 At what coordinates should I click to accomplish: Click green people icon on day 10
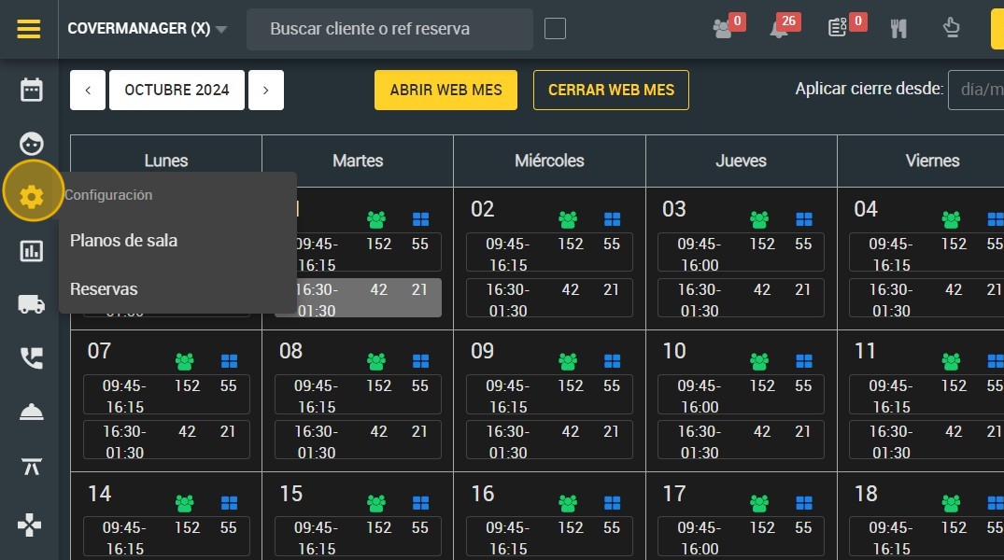coord(759,361)
